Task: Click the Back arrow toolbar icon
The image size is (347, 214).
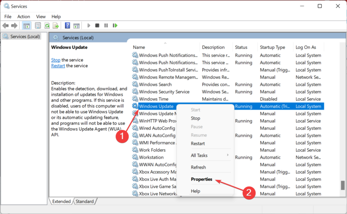Action: (6, 25)
